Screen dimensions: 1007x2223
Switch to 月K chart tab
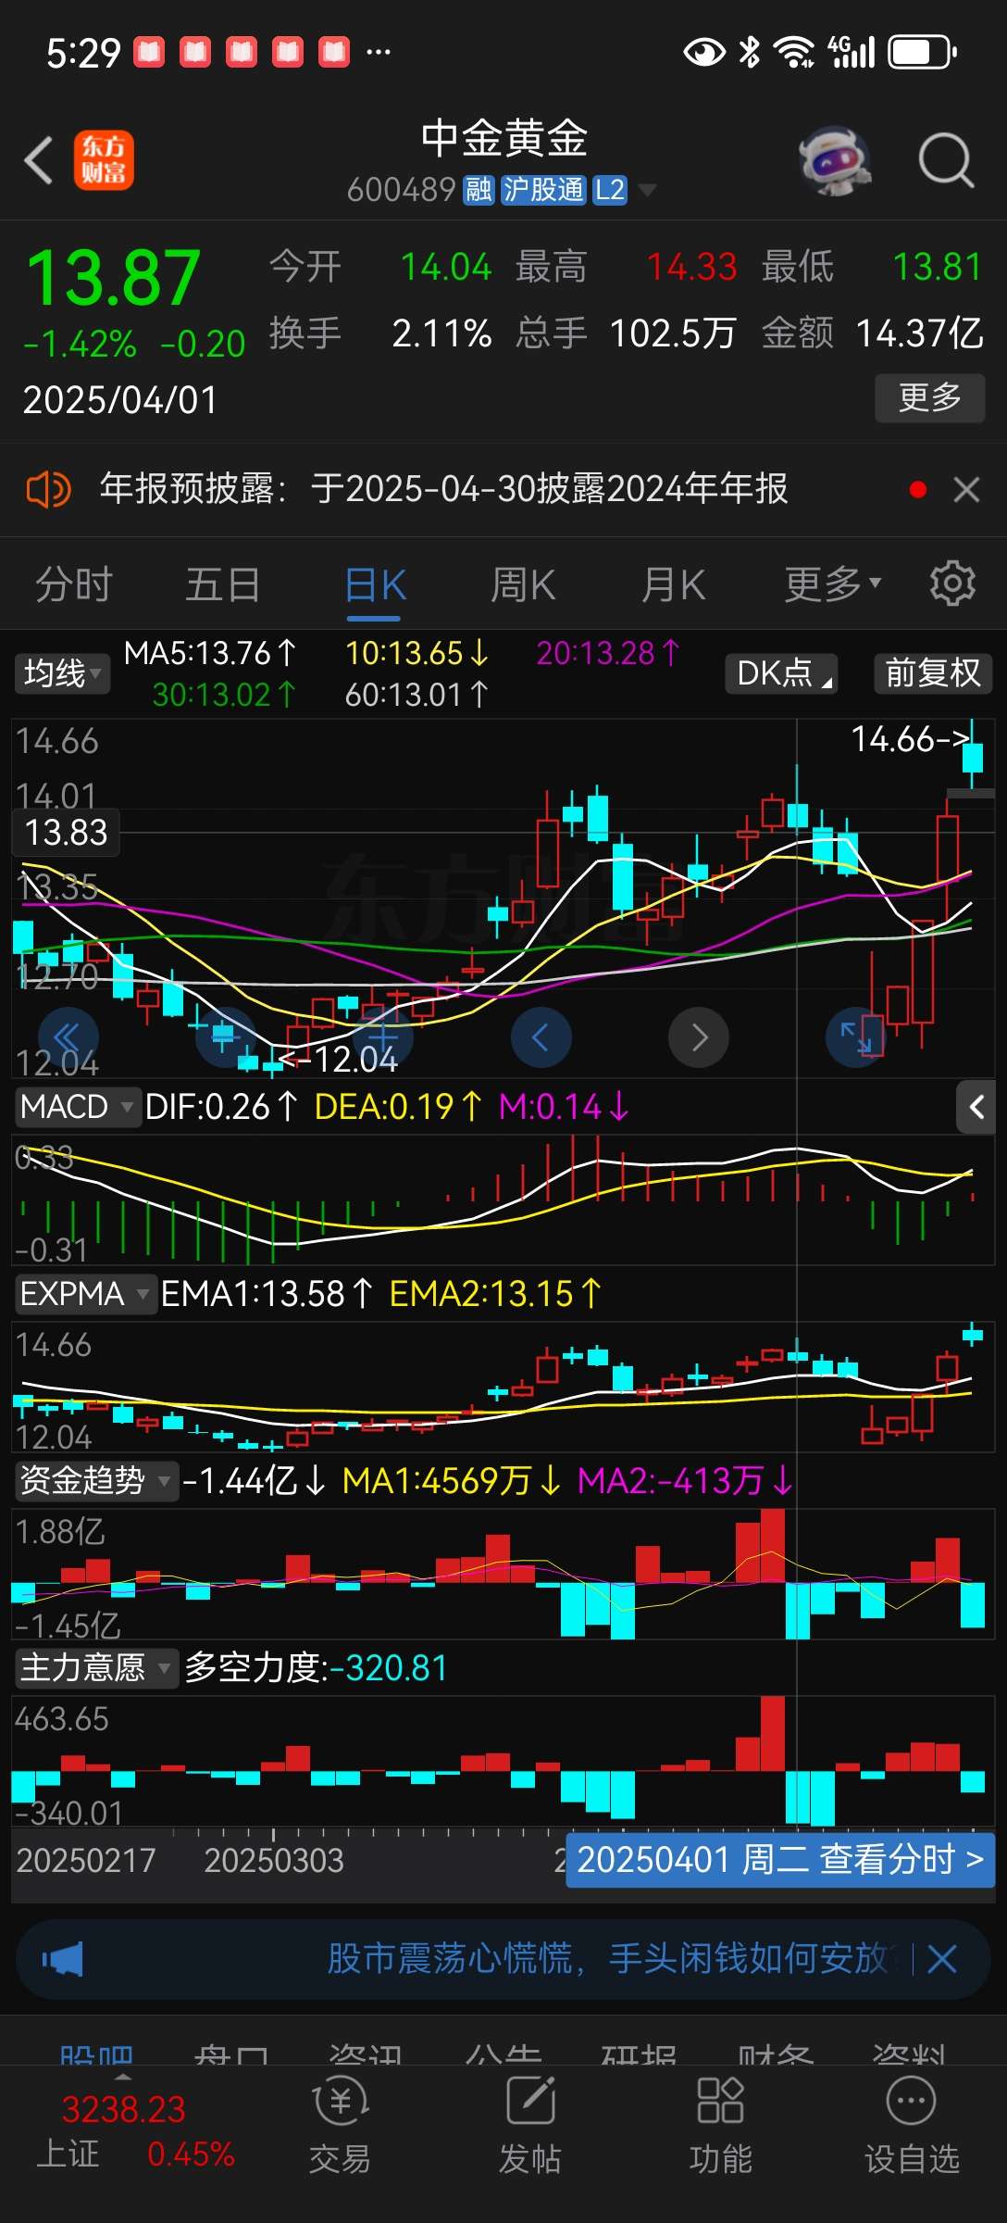pyautogui.click(x=674, y=584)
